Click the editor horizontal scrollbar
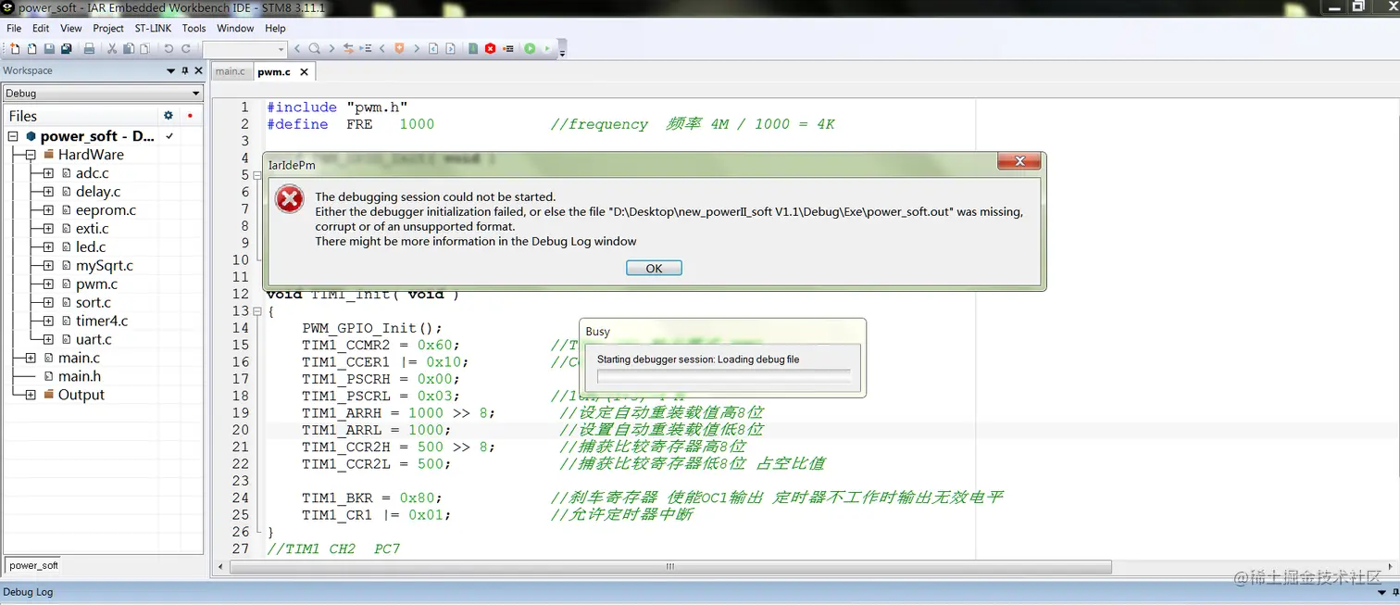 pos(670,567)
